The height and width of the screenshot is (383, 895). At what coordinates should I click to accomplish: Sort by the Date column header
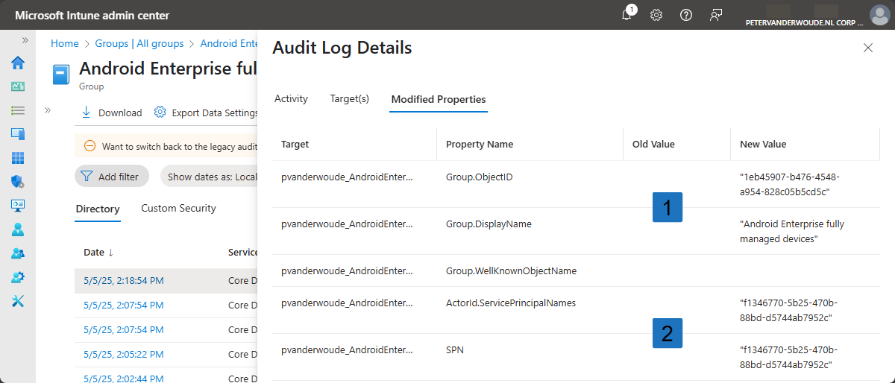pos(98,252)
